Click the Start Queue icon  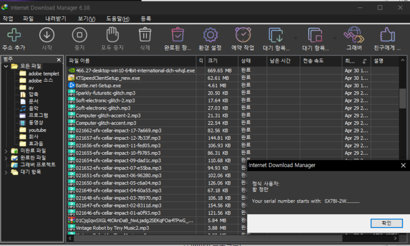(x=275, y=35)
